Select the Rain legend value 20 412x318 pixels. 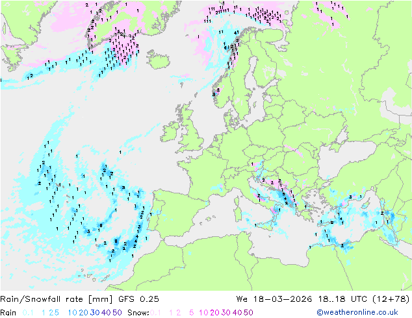[83, 313]
